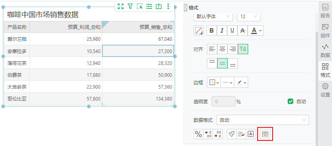Open the three-dot more options menu
Viewport: 332px width, 146px height.
(168, 6)
